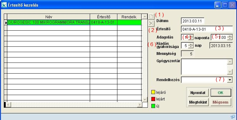
Task: Open preview with the Megtekint button
Action: click(x=198, y=102)
